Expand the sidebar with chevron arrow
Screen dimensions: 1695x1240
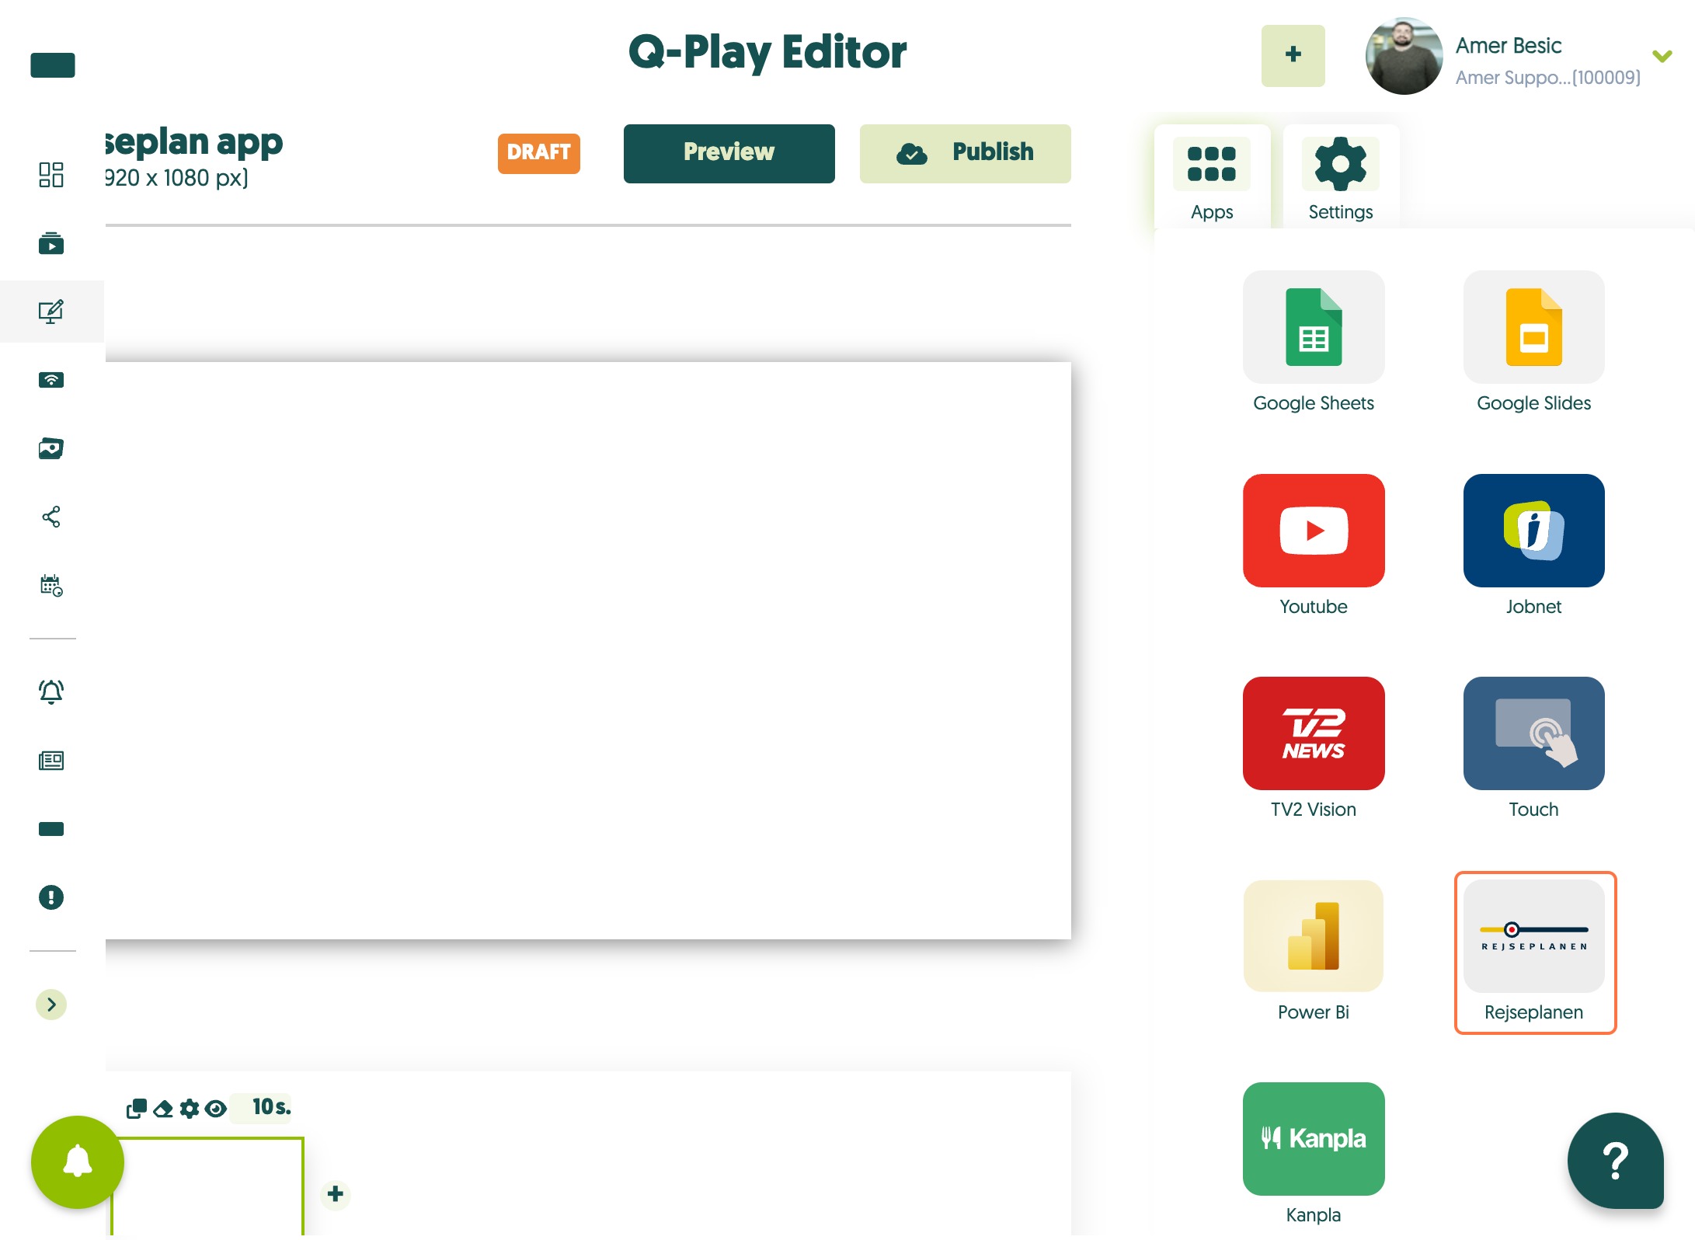point(51,1005)
